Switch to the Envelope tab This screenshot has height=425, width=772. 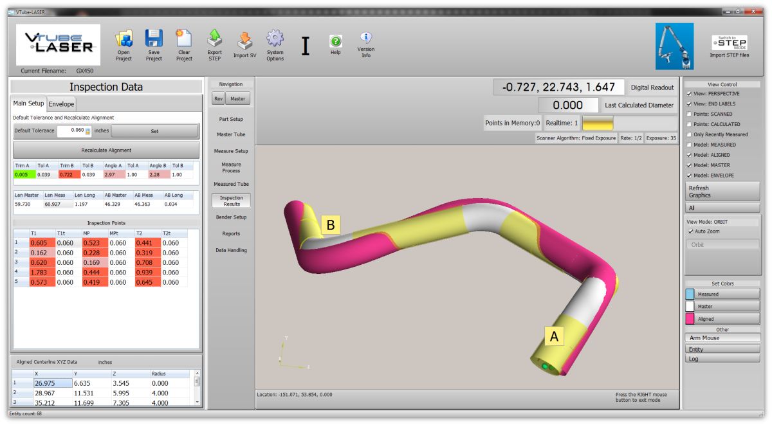click(x=62, y=104)
